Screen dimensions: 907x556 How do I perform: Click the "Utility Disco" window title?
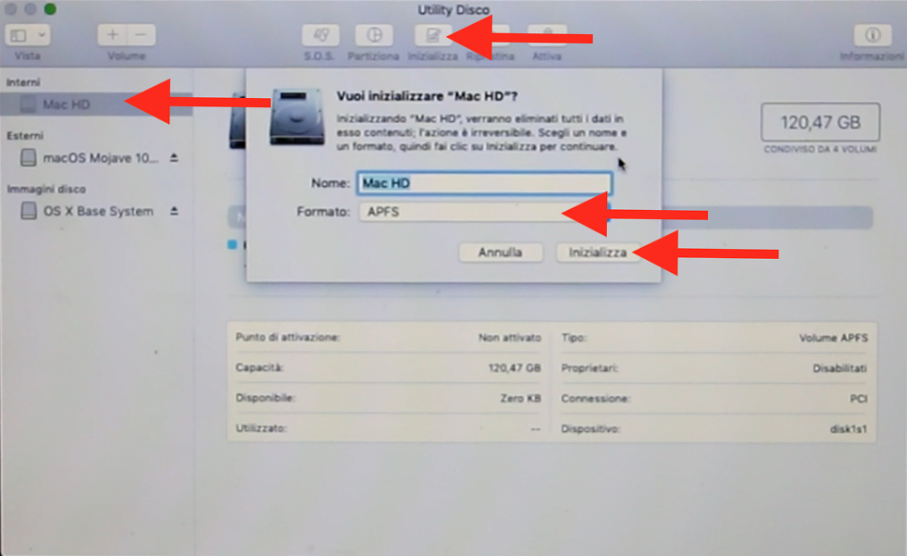[453, 10]
